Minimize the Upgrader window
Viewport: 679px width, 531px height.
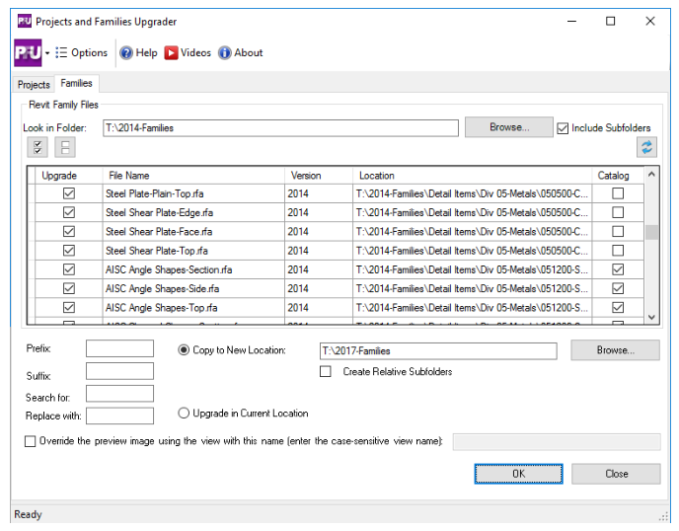[x=571, y=22]
